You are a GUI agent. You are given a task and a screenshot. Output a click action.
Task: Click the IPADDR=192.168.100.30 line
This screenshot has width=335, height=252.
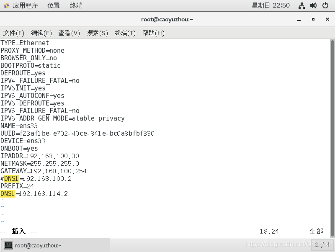click(x=40, y=156)
